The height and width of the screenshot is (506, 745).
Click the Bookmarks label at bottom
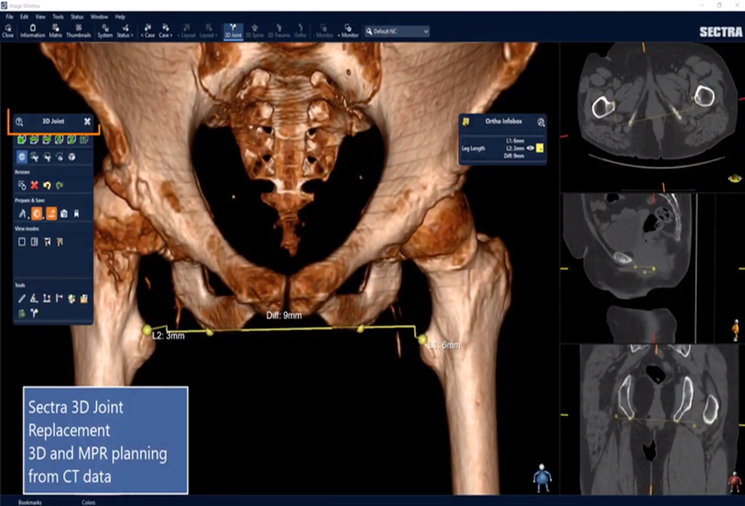pos(30,502)
